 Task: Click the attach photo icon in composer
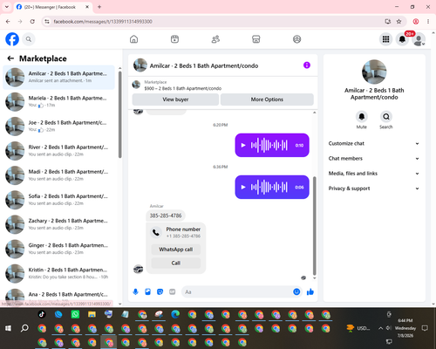coord(147,291)
